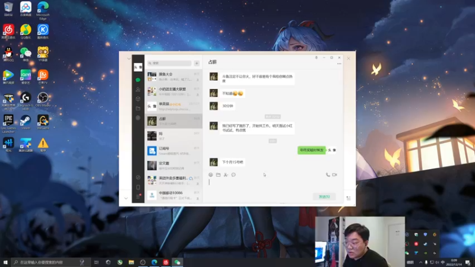This screenshot has height=267, width=475.
Task: Click the Phone icon in WeChat sidebar
Action: [138, 187]
